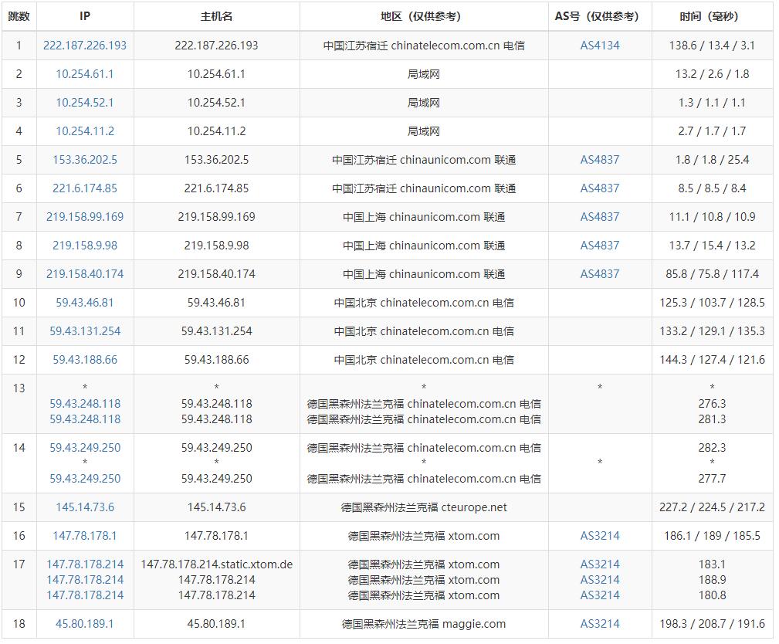The image size is (779, 644).
Task: Select timing cell 85.8 / 75.8 / 117.4
Action: click(x=713, y=274)
